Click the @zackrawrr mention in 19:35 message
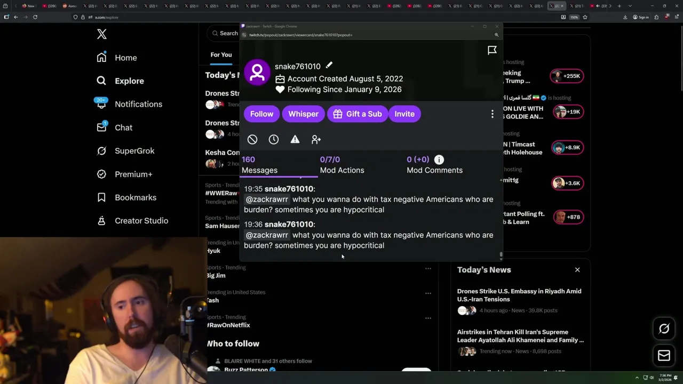 point(267,199)
